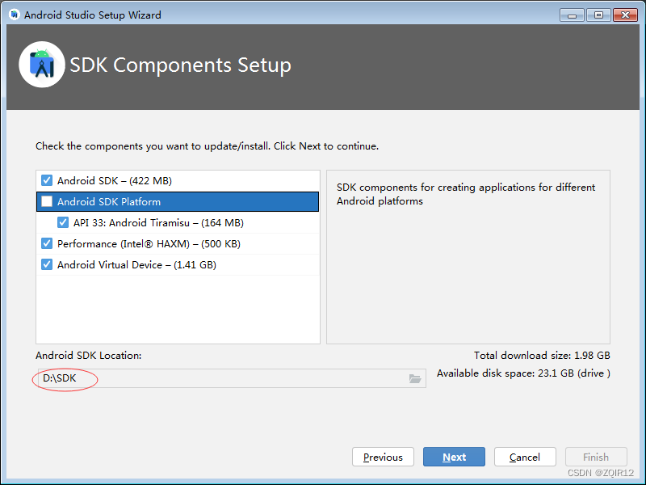Click 'Available disk space: 23.1 GB' text

pyautogui.click(x=523, y=373)
